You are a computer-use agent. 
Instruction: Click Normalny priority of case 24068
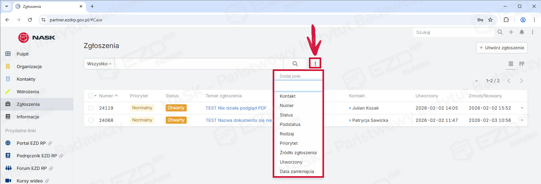[142, 120]
